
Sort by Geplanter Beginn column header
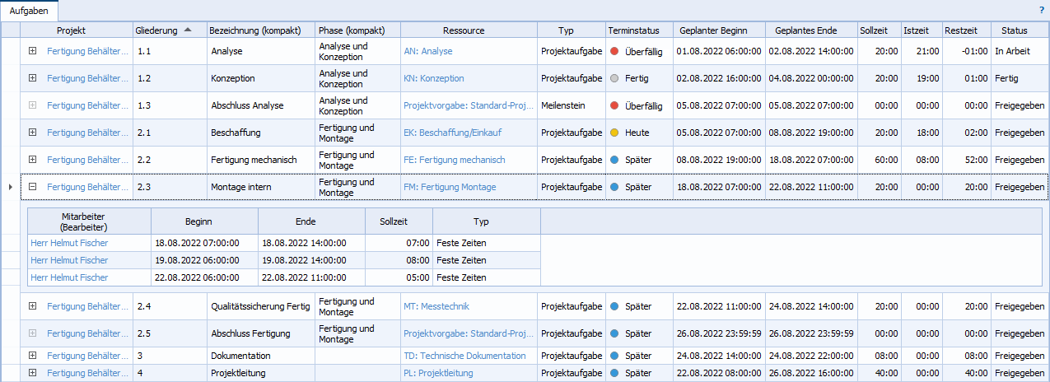pos(713,30)
